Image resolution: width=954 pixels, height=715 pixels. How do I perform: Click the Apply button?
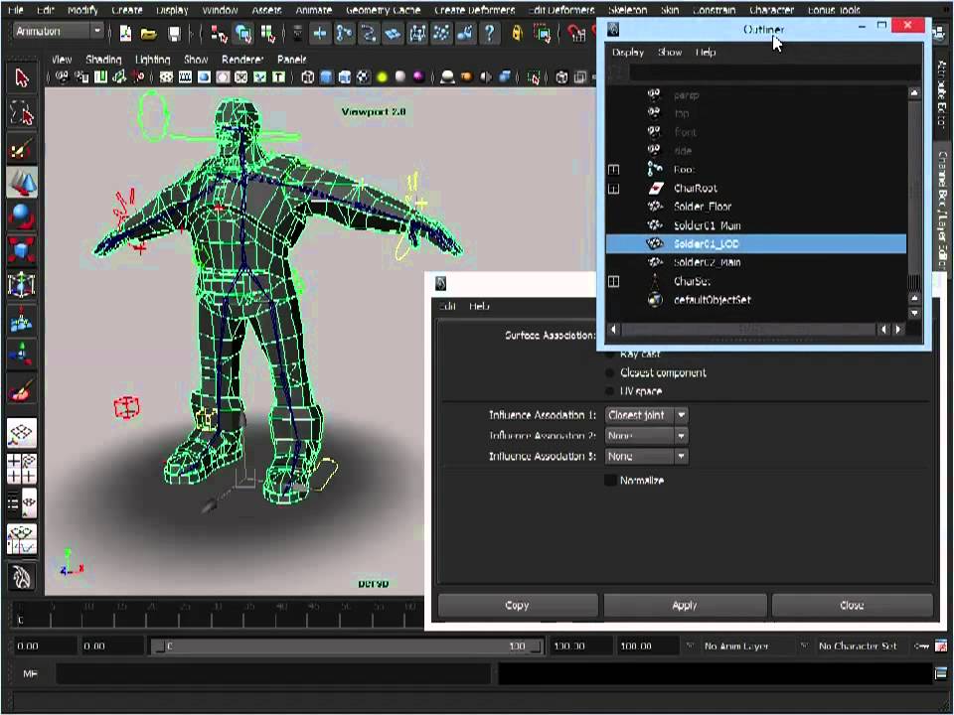685,605
